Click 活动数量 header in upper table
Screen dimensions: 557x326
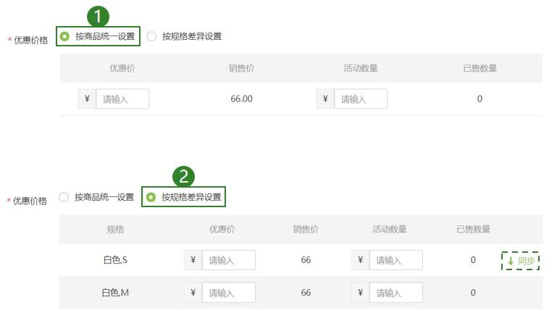pyautogui.click(x=361, y=68)
